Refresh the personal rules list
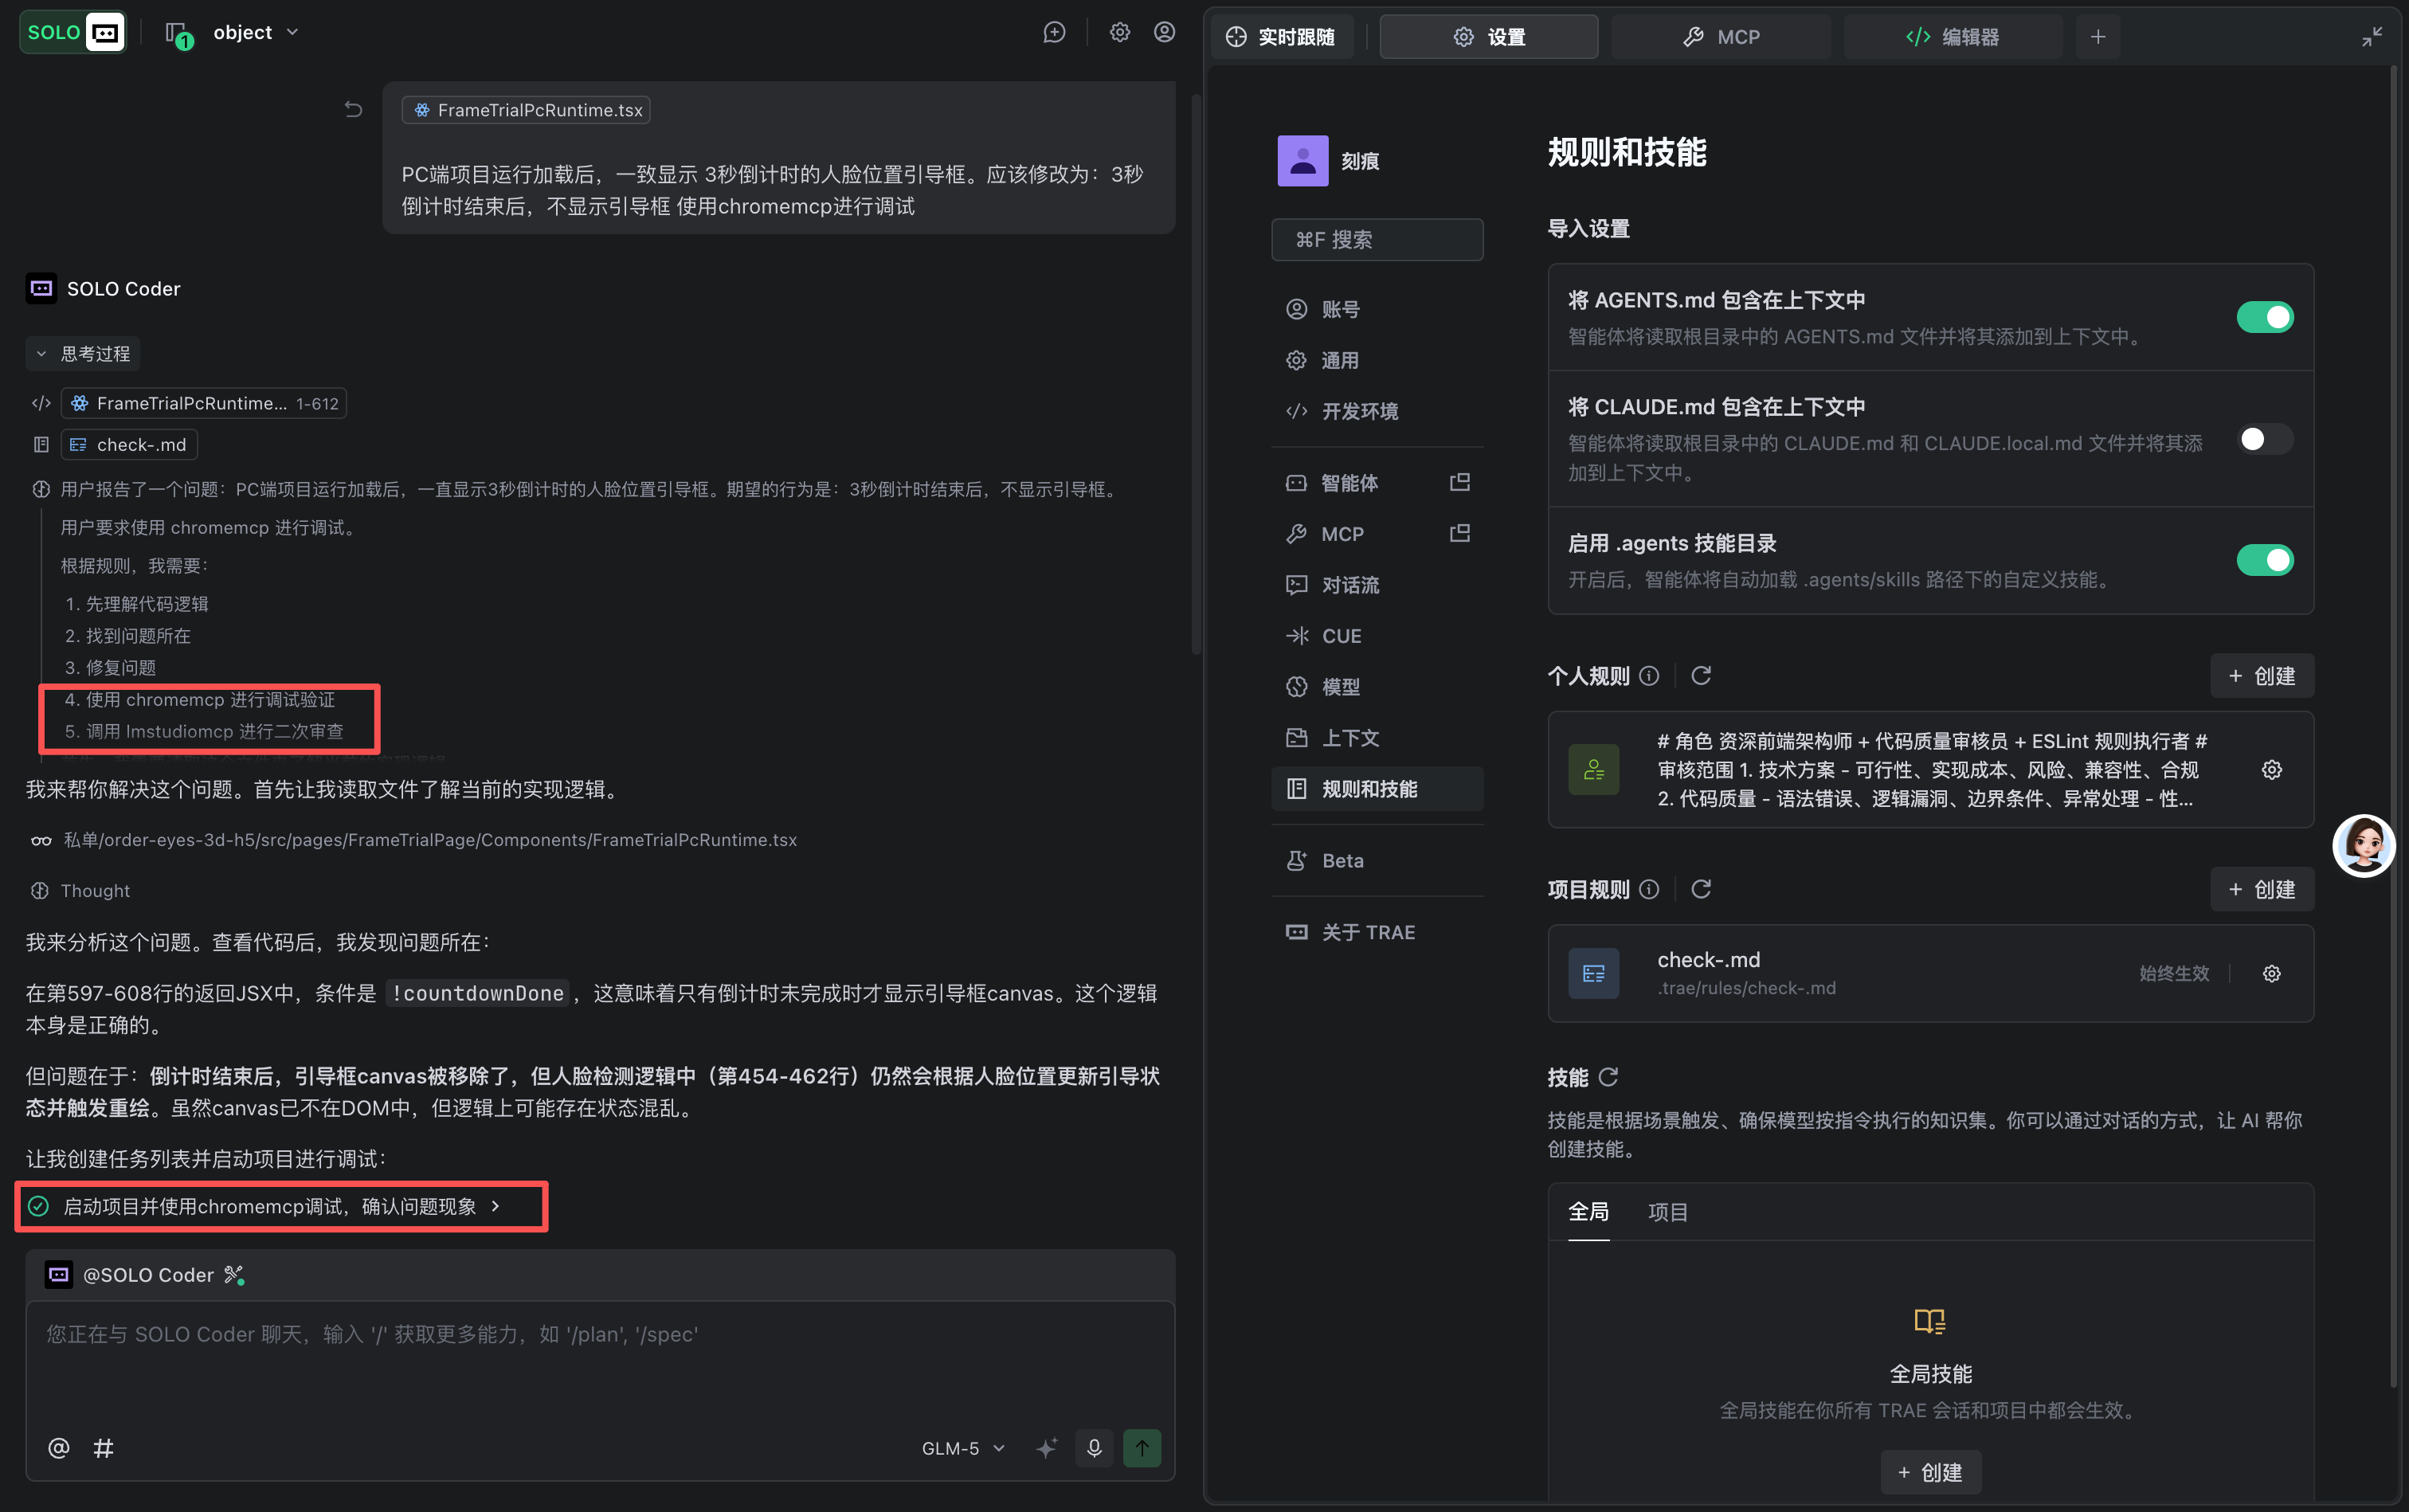Viewport: 2409px width, 1512px height. [1700, 676]
